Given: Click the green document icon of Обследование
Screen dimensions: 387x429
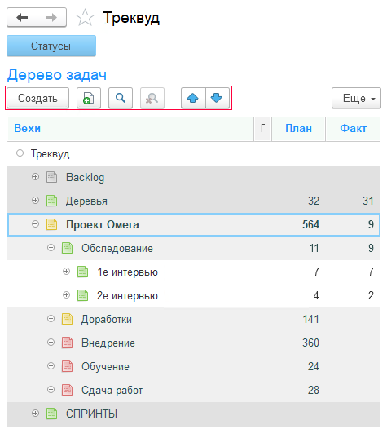Looking at the screenshot, I should [x=67, y=248].
